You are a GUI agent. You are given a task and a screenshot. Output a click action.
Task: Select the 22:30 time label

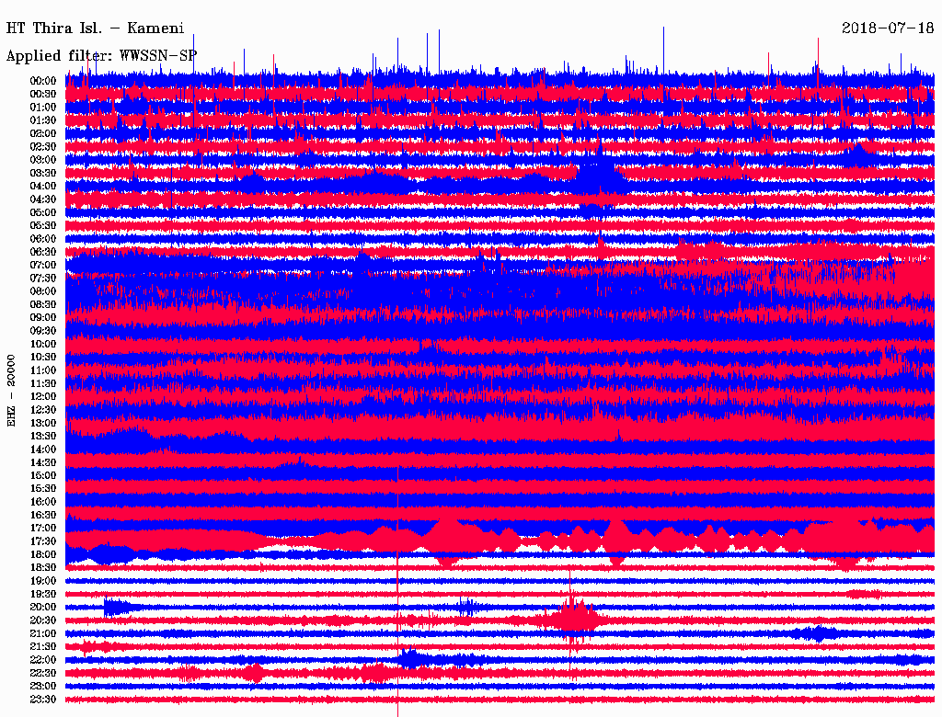coord(43,673)
